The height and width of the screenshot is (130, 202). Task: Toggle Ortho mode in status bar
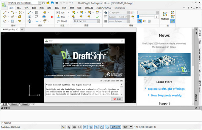(x=80, y=127)
